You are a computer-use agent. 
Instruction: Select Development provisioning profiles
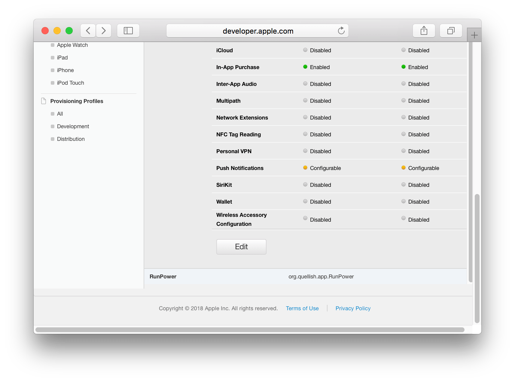pyautogui.click(x=73, y=126)
